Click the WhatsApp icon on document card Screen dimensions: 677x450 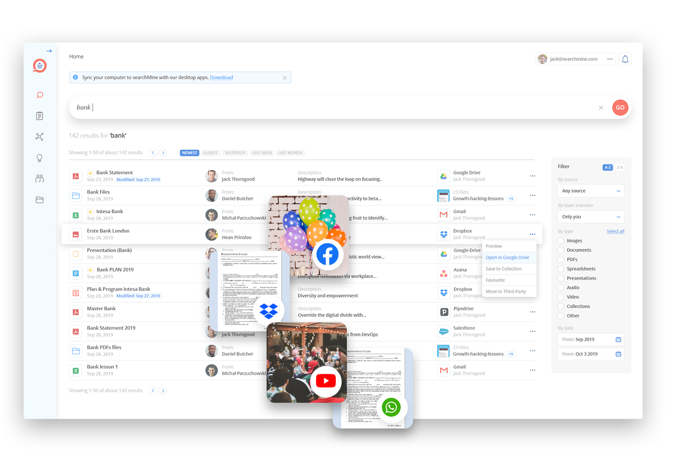(x=392, y=407)
